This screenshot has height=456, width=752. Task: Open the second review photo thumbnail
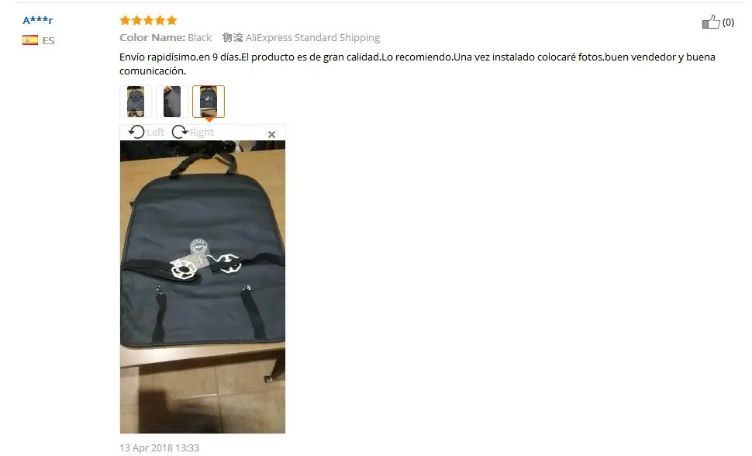171,102
